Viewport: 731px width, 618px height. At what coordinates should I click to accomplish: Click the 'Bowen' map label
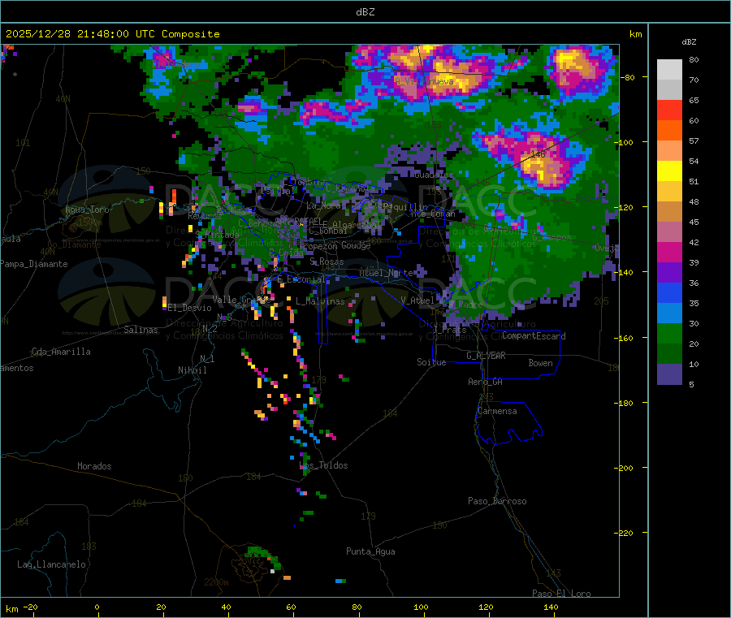click(x=540, y=363)
